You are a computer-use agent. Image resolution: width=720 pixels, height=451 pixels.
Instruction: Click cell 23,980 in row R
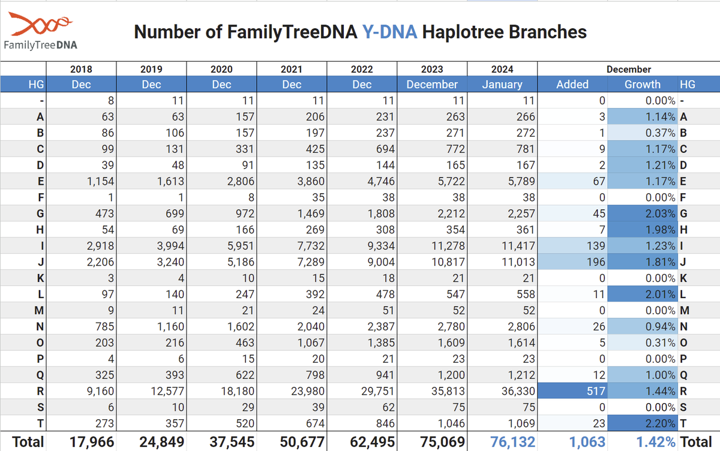tap(292, 391)
